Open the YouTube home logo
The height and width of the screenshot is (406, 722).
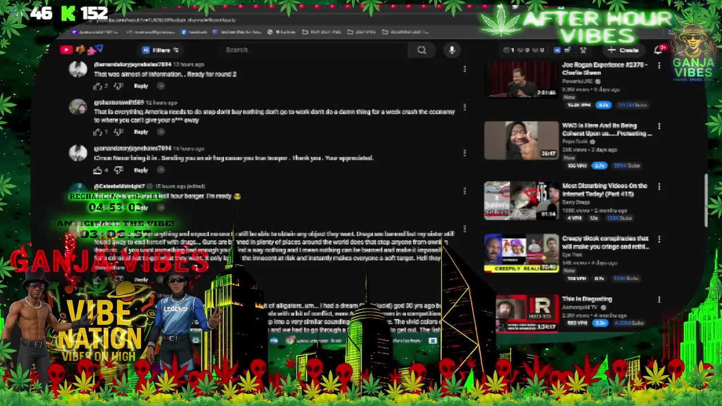point(65,50)
